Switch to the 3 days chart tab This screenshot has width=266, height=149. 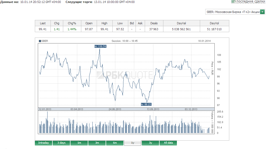tap(61, 143)
